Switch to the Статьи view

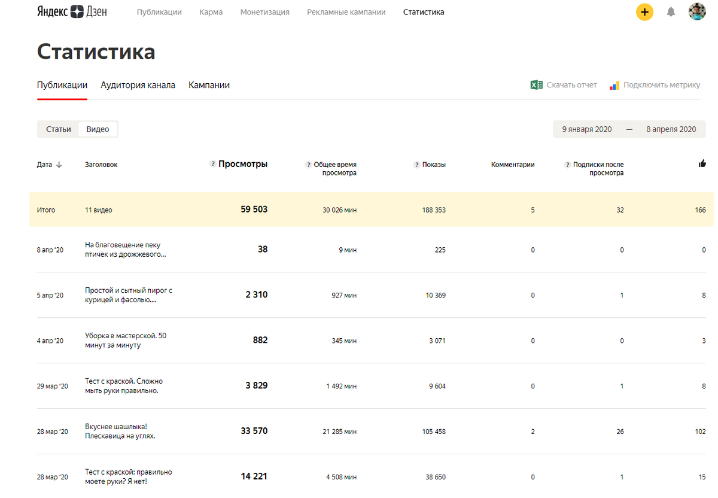point(57,129)
